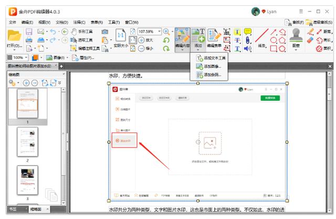336x219 pixels.
Task: Choose Add Text Tool (添加文本工具) from the menu
Action: click(211, 58)
